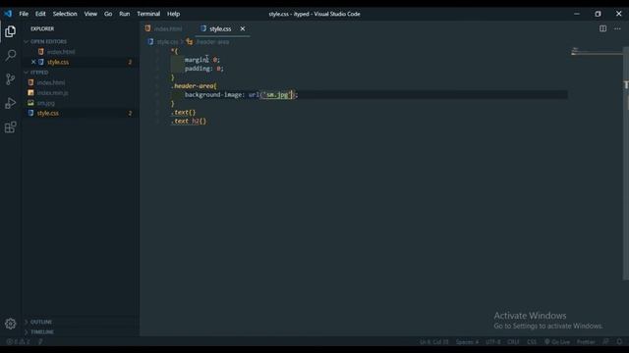Change UTF-8 encoding in status bar
Screen dimensions: 629x353
tap(493, 342)
